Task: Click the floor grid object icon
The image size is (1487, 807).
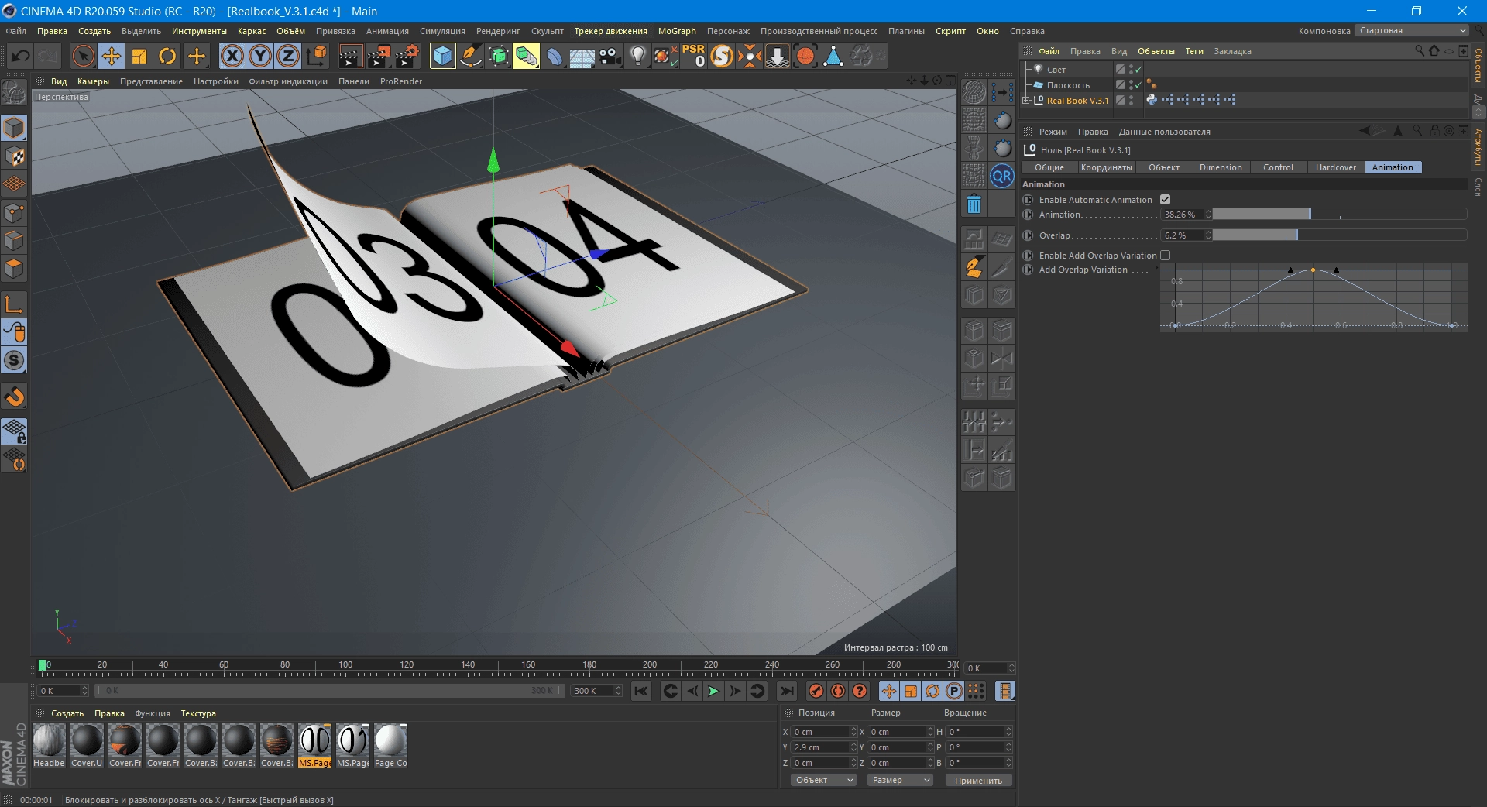Action: pyautogui.click(x=582, y=56)
